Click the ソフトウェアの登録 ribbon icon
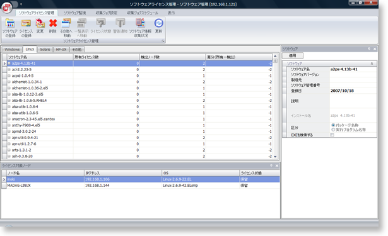Viewport: 388px width, 236px height. click(10, 28)
